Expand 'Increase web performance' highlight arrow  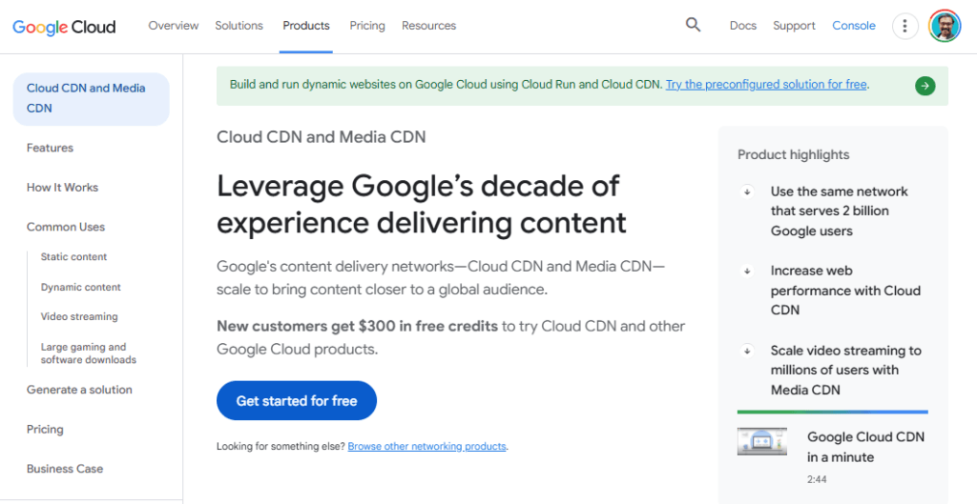[747, 271]
